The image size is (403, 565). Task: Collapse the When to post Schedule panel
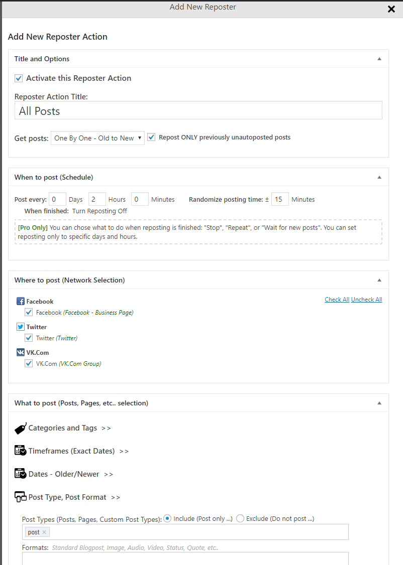(379, 177)
